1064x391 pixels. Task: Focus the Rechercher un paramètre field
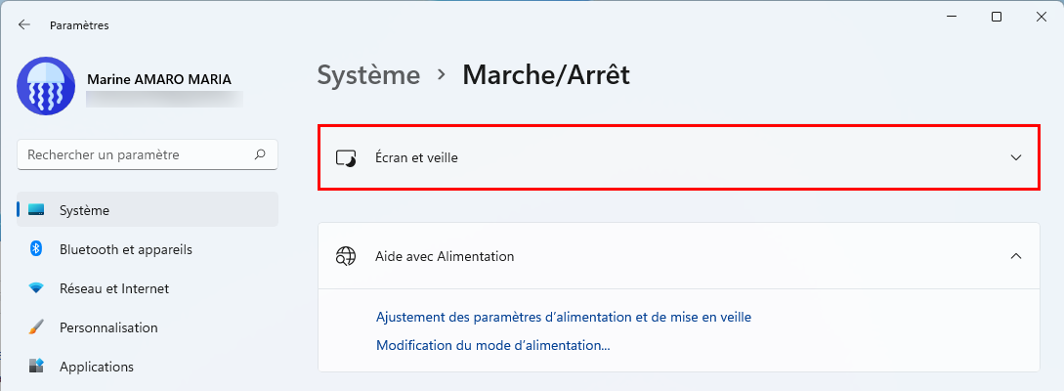[148, 154]
